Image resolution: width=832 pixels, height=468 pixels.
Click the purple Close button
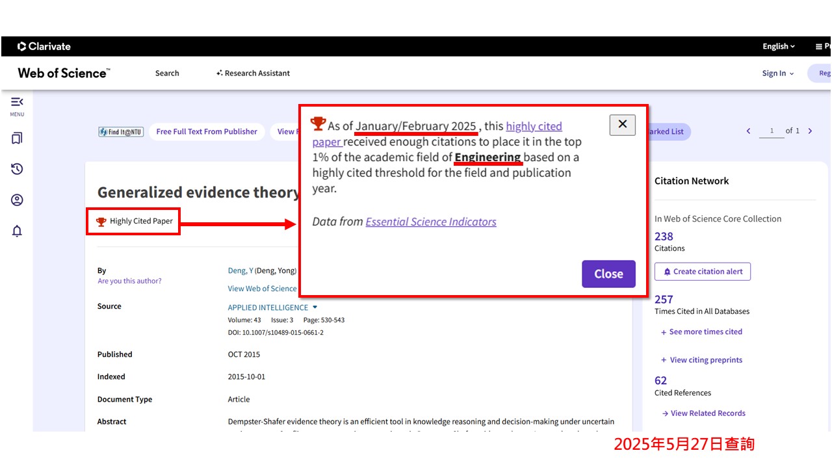point(608,274)
